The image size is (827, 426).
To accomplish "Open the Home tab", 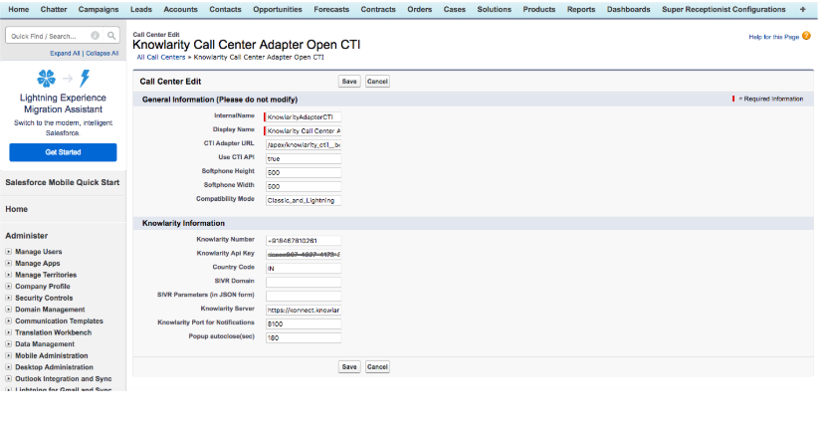I will [x=19, y=10].
